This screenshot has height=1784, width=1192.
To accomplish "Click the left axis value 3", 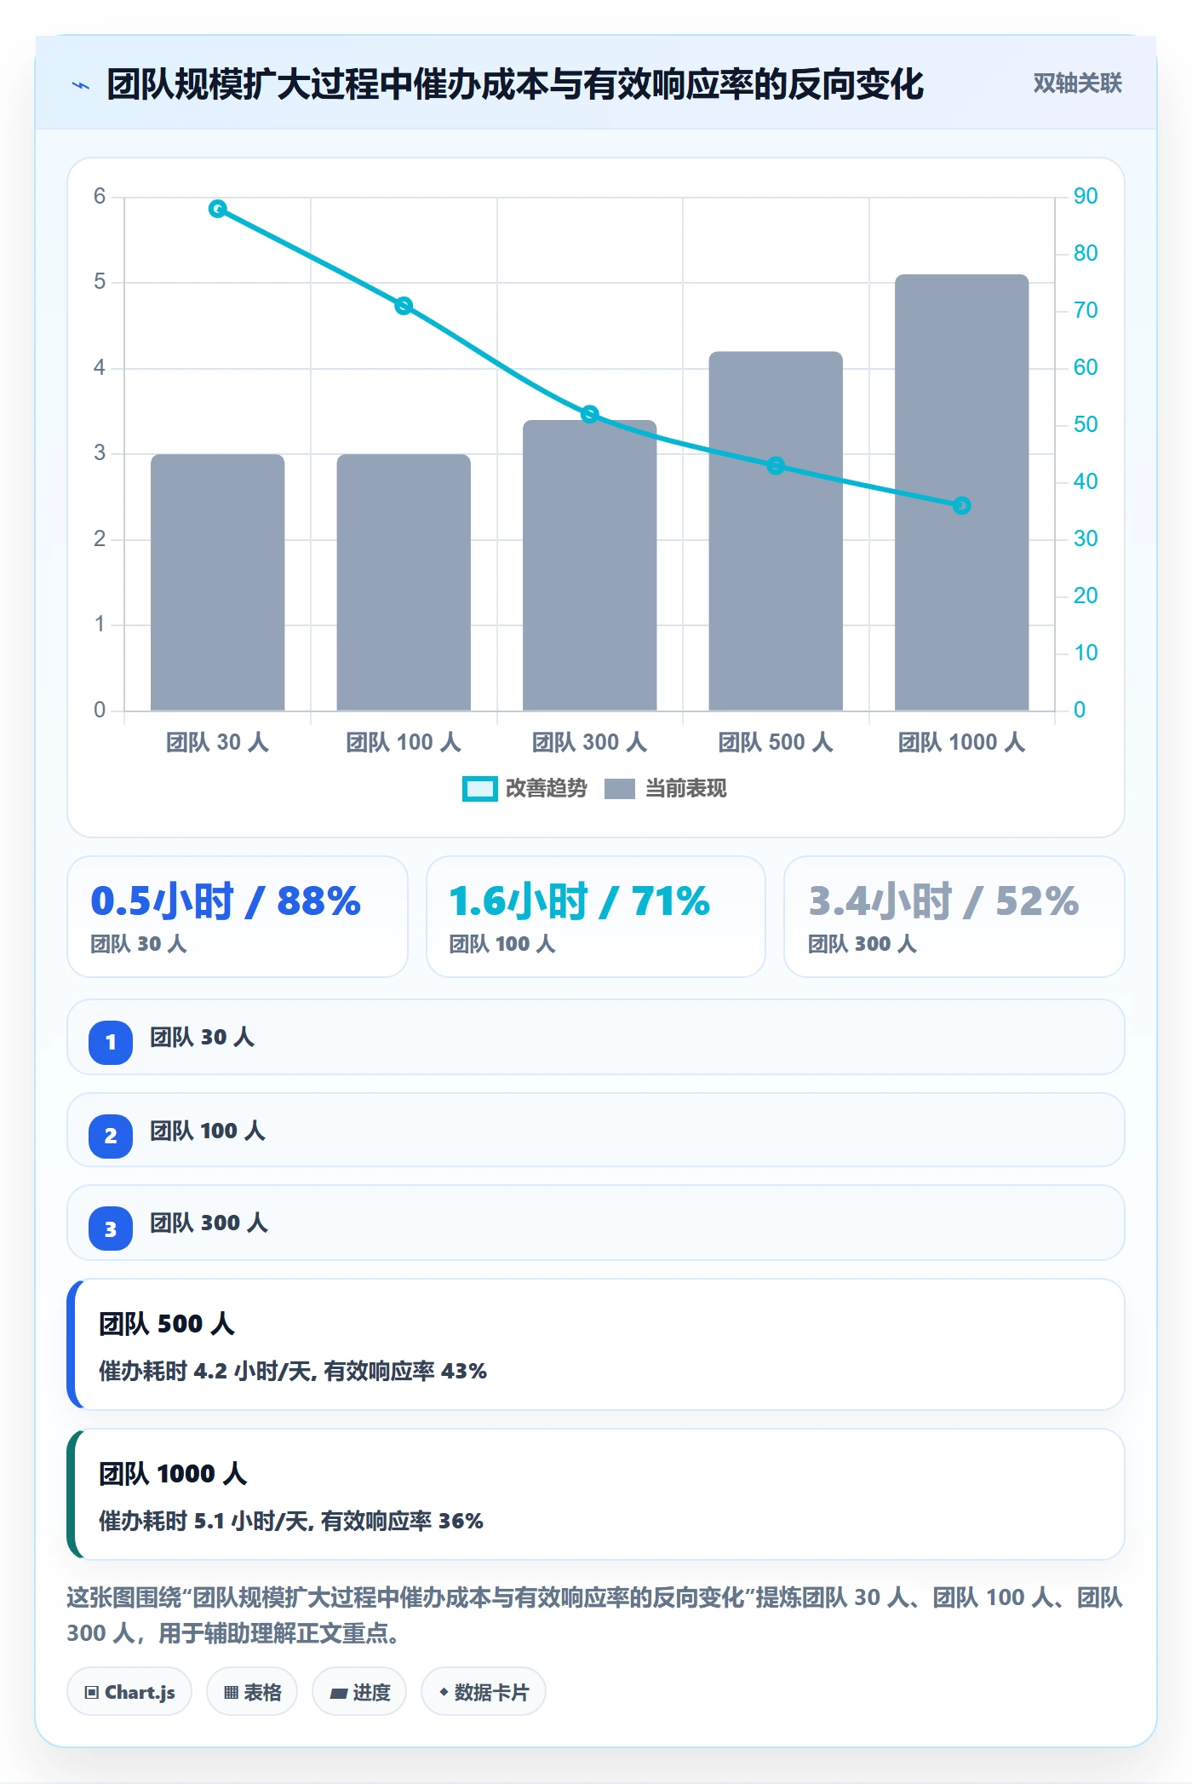I will tap(100, 453).
